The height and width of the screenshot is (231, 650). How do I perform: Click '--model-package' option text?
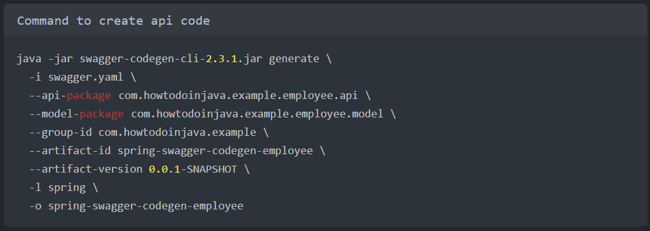(76, 114)
